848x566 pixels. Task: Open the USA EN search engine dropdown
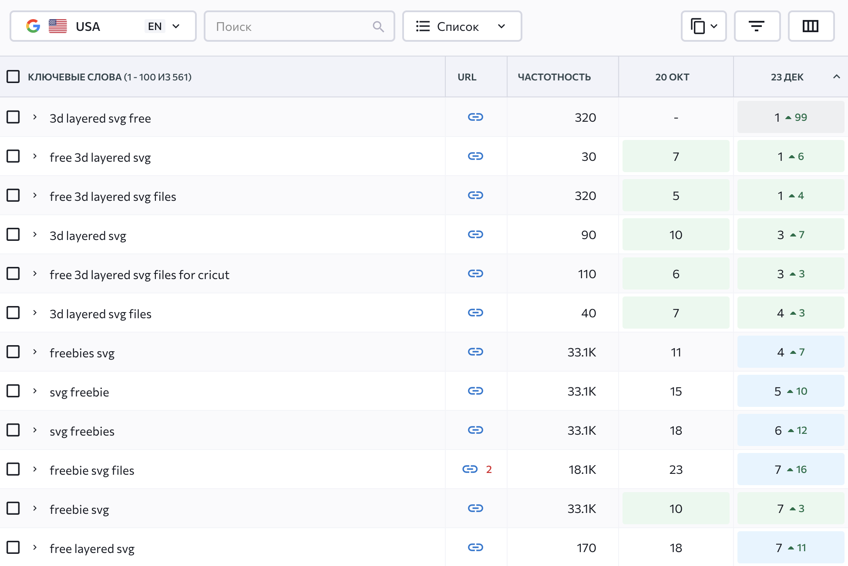(103, 27)
